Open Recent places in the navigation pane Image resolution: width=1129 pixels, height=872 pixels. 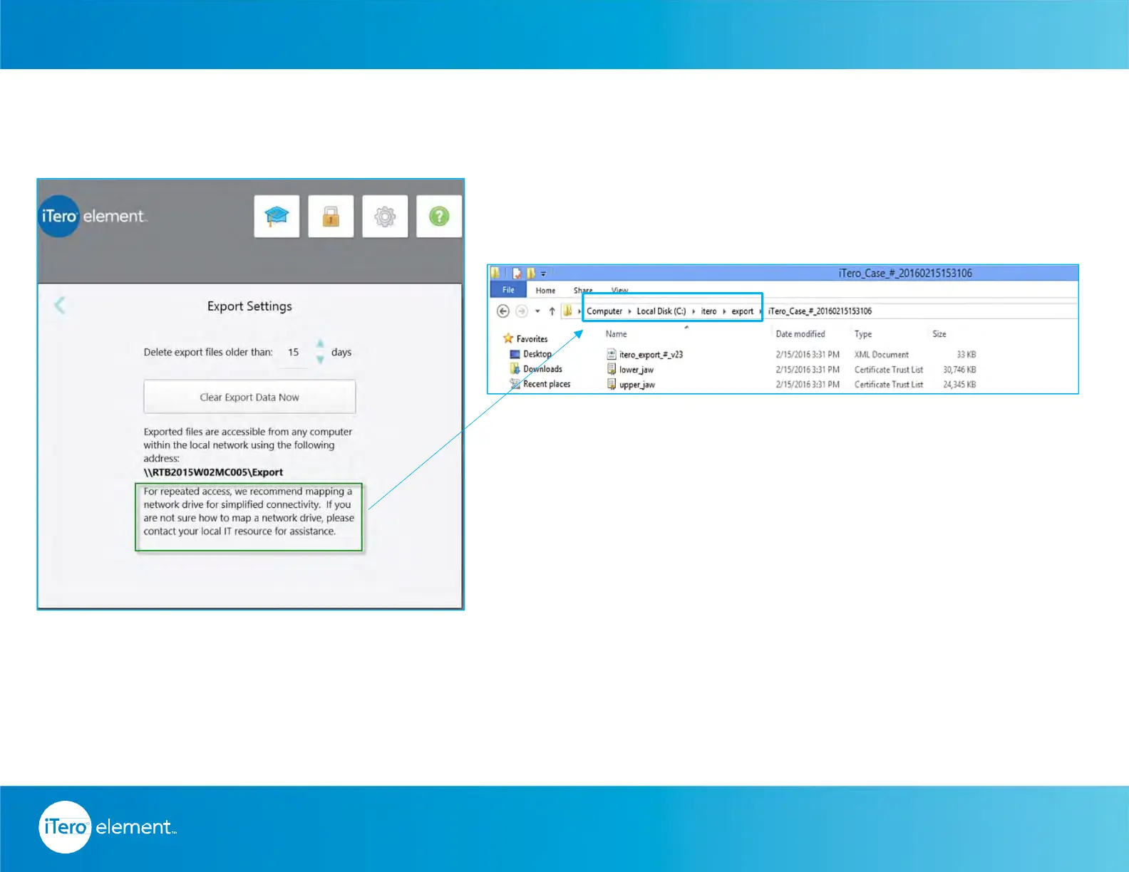click(547, 384)
